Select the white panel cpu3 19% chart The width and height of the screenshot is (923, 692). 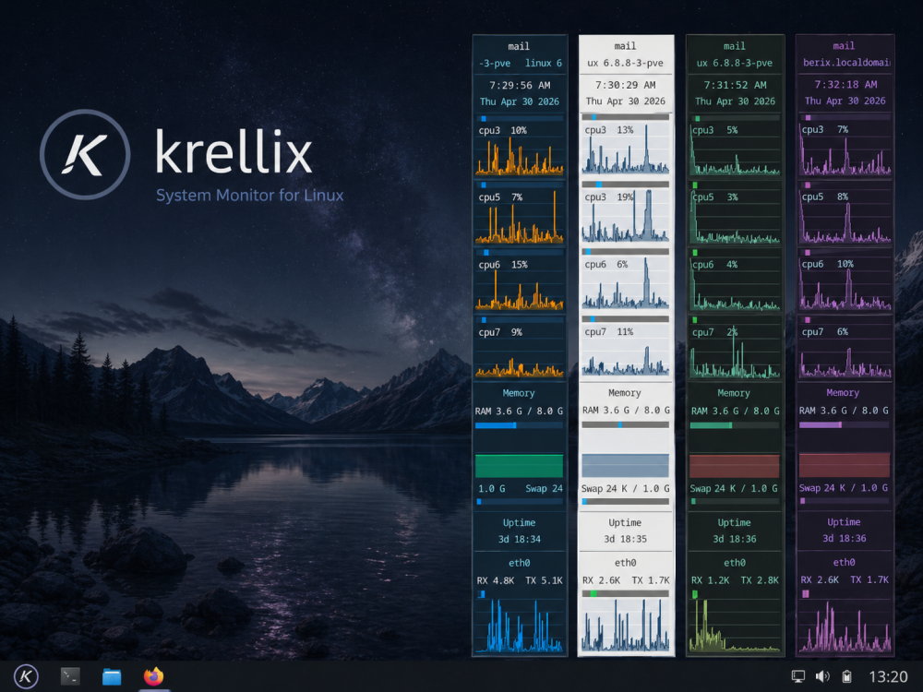coord(626,216)
